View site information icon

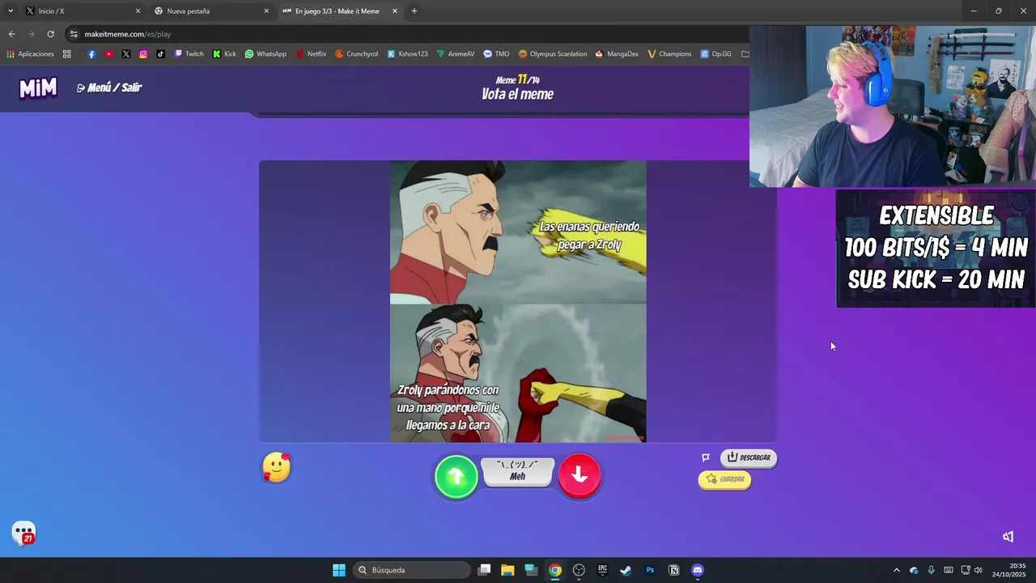pos(74,34)
